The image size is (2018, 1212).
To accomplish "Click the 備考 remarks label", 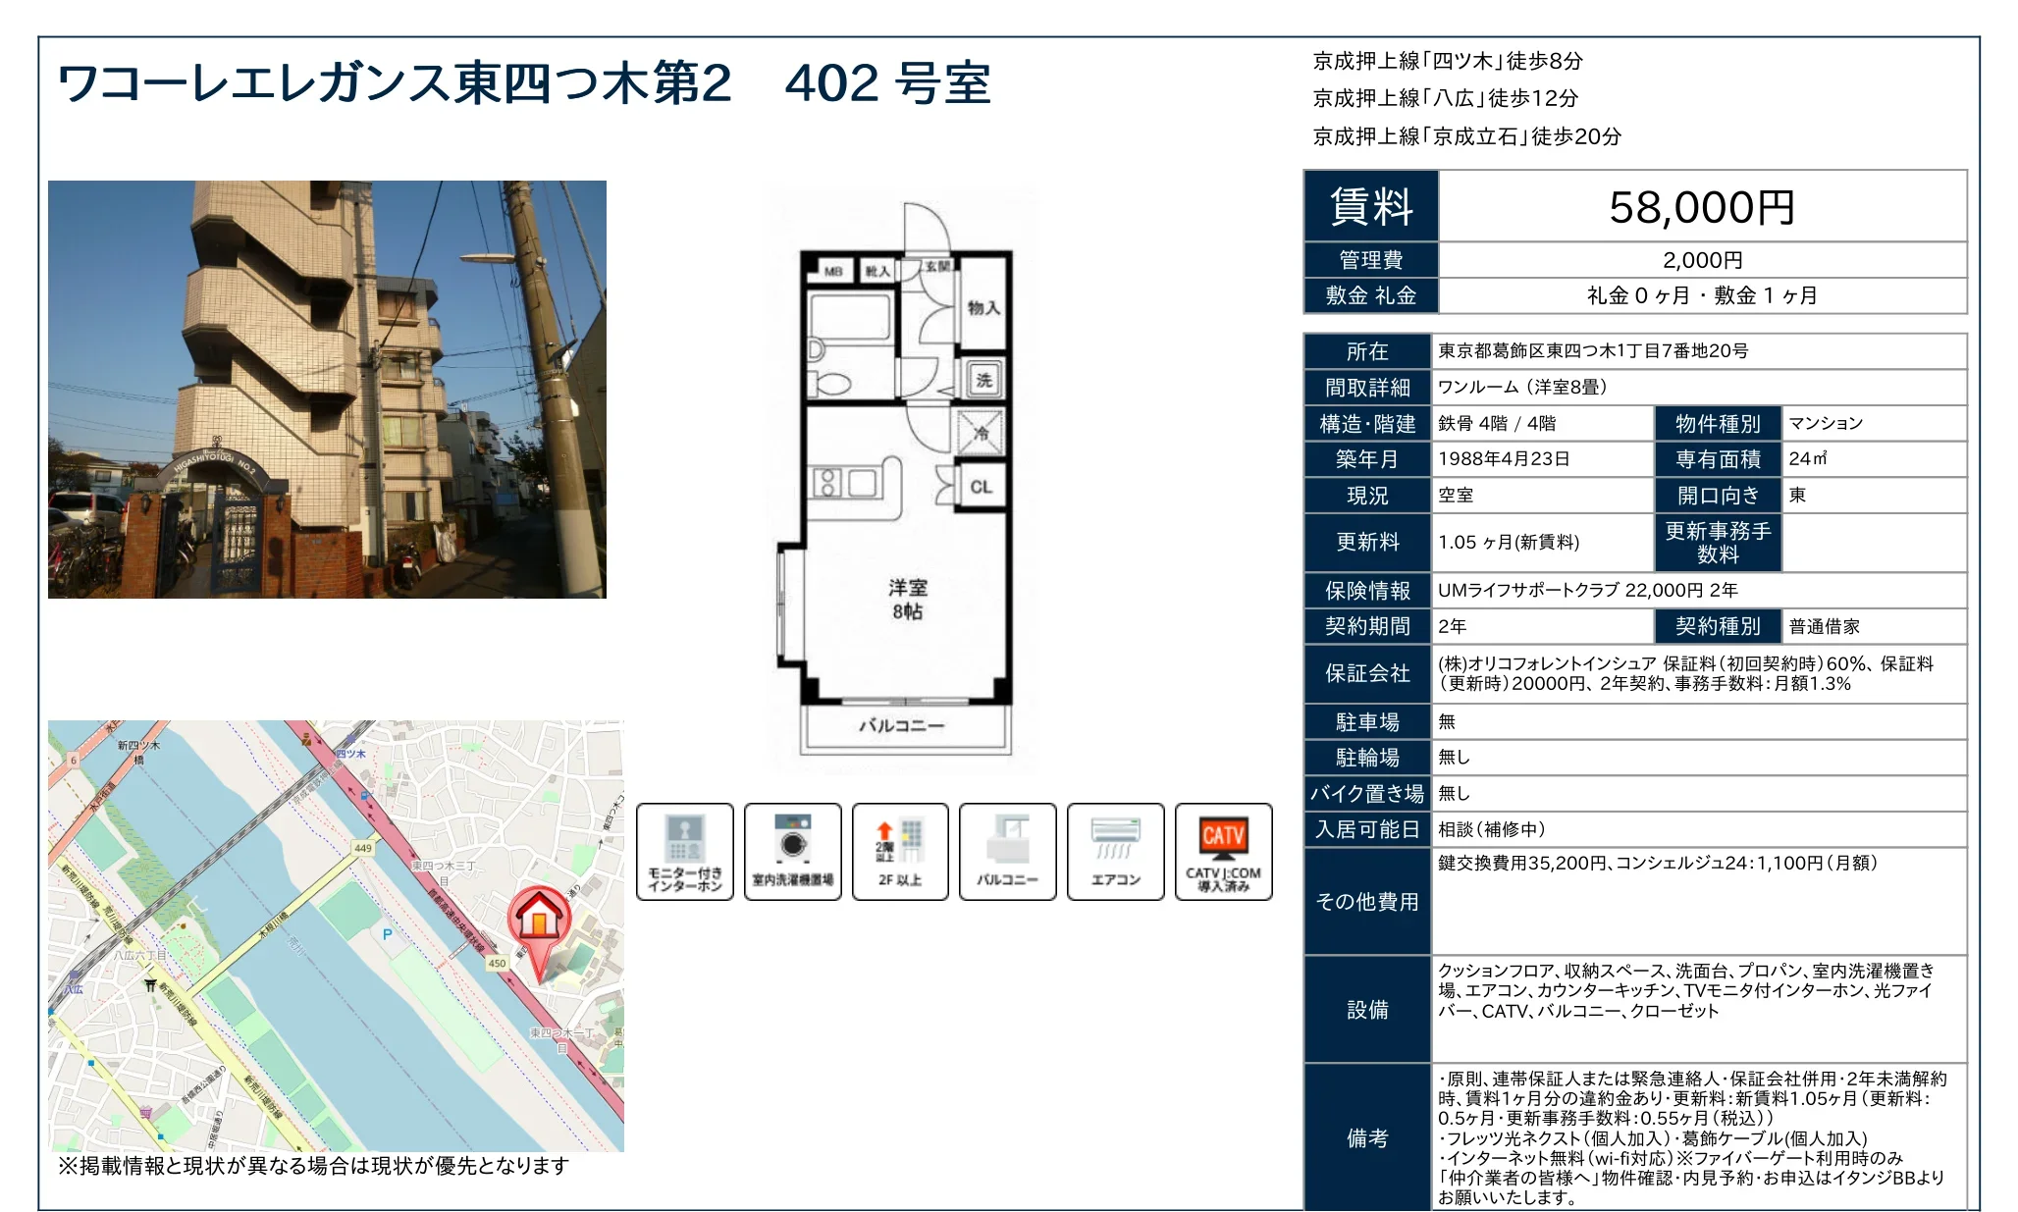I will (x=1367, y=1137).
